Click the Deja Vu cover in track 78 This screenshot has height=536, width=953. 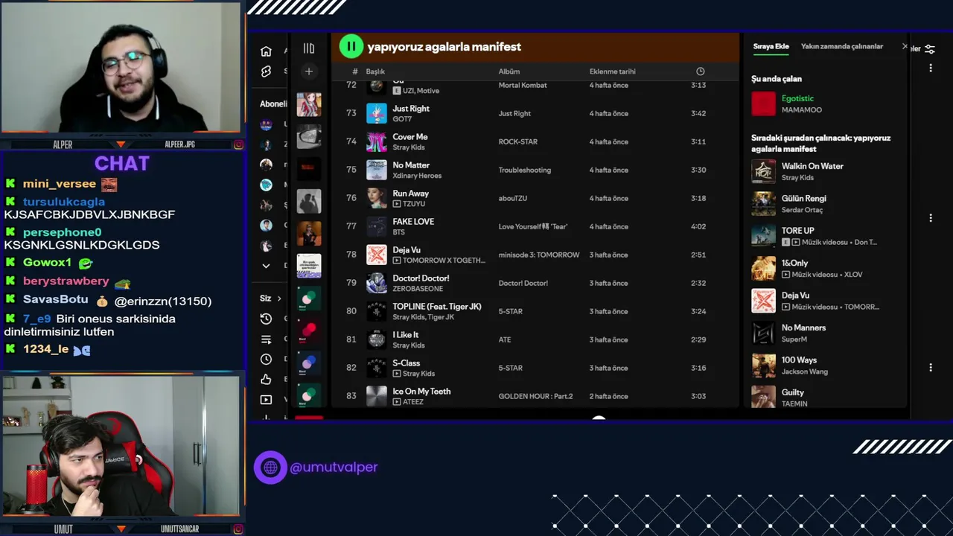click(x=376, y=255)
